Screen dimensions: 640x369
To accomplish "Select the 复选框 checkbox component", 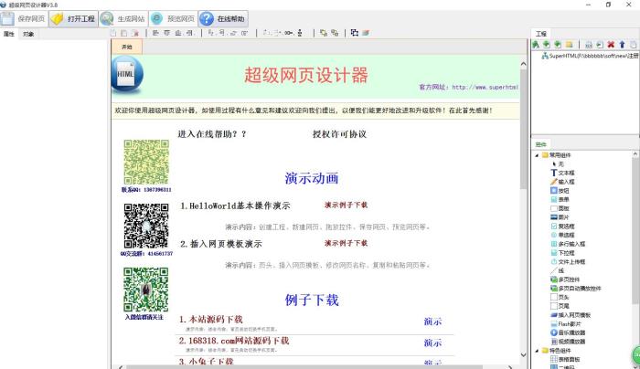I will (x=562, y=227).
